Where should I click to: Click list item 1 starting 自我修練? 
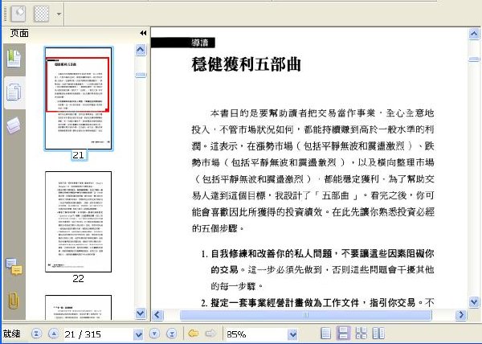[x=317, y=270]
